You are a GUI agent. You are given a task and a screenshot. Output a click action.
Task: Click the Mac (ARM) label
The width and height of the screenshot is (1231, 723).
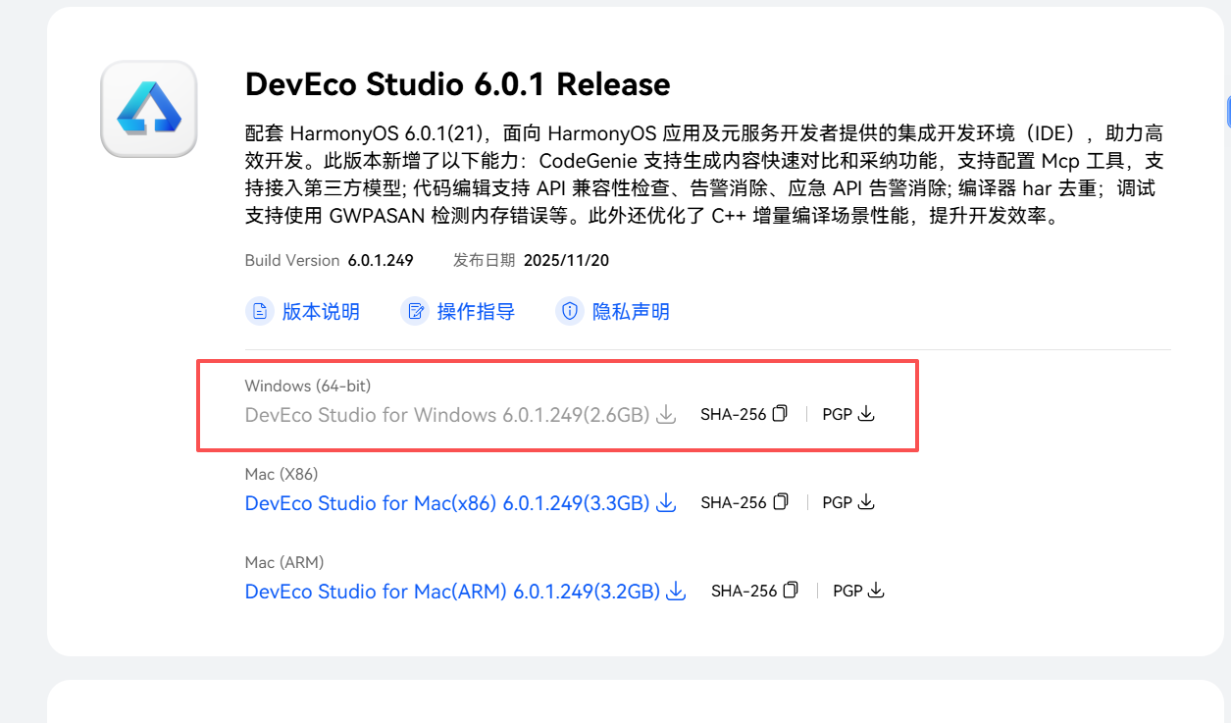(284, 562)
